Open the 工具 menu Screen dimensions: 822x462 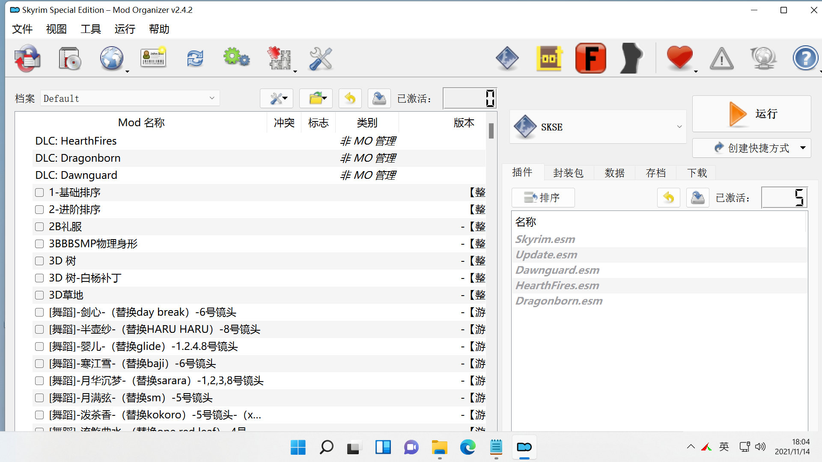pos(90,29)
